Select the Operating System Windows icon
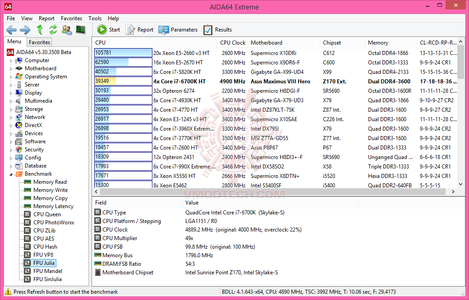Viewport: 469px width, 300px height. (19, 77)
